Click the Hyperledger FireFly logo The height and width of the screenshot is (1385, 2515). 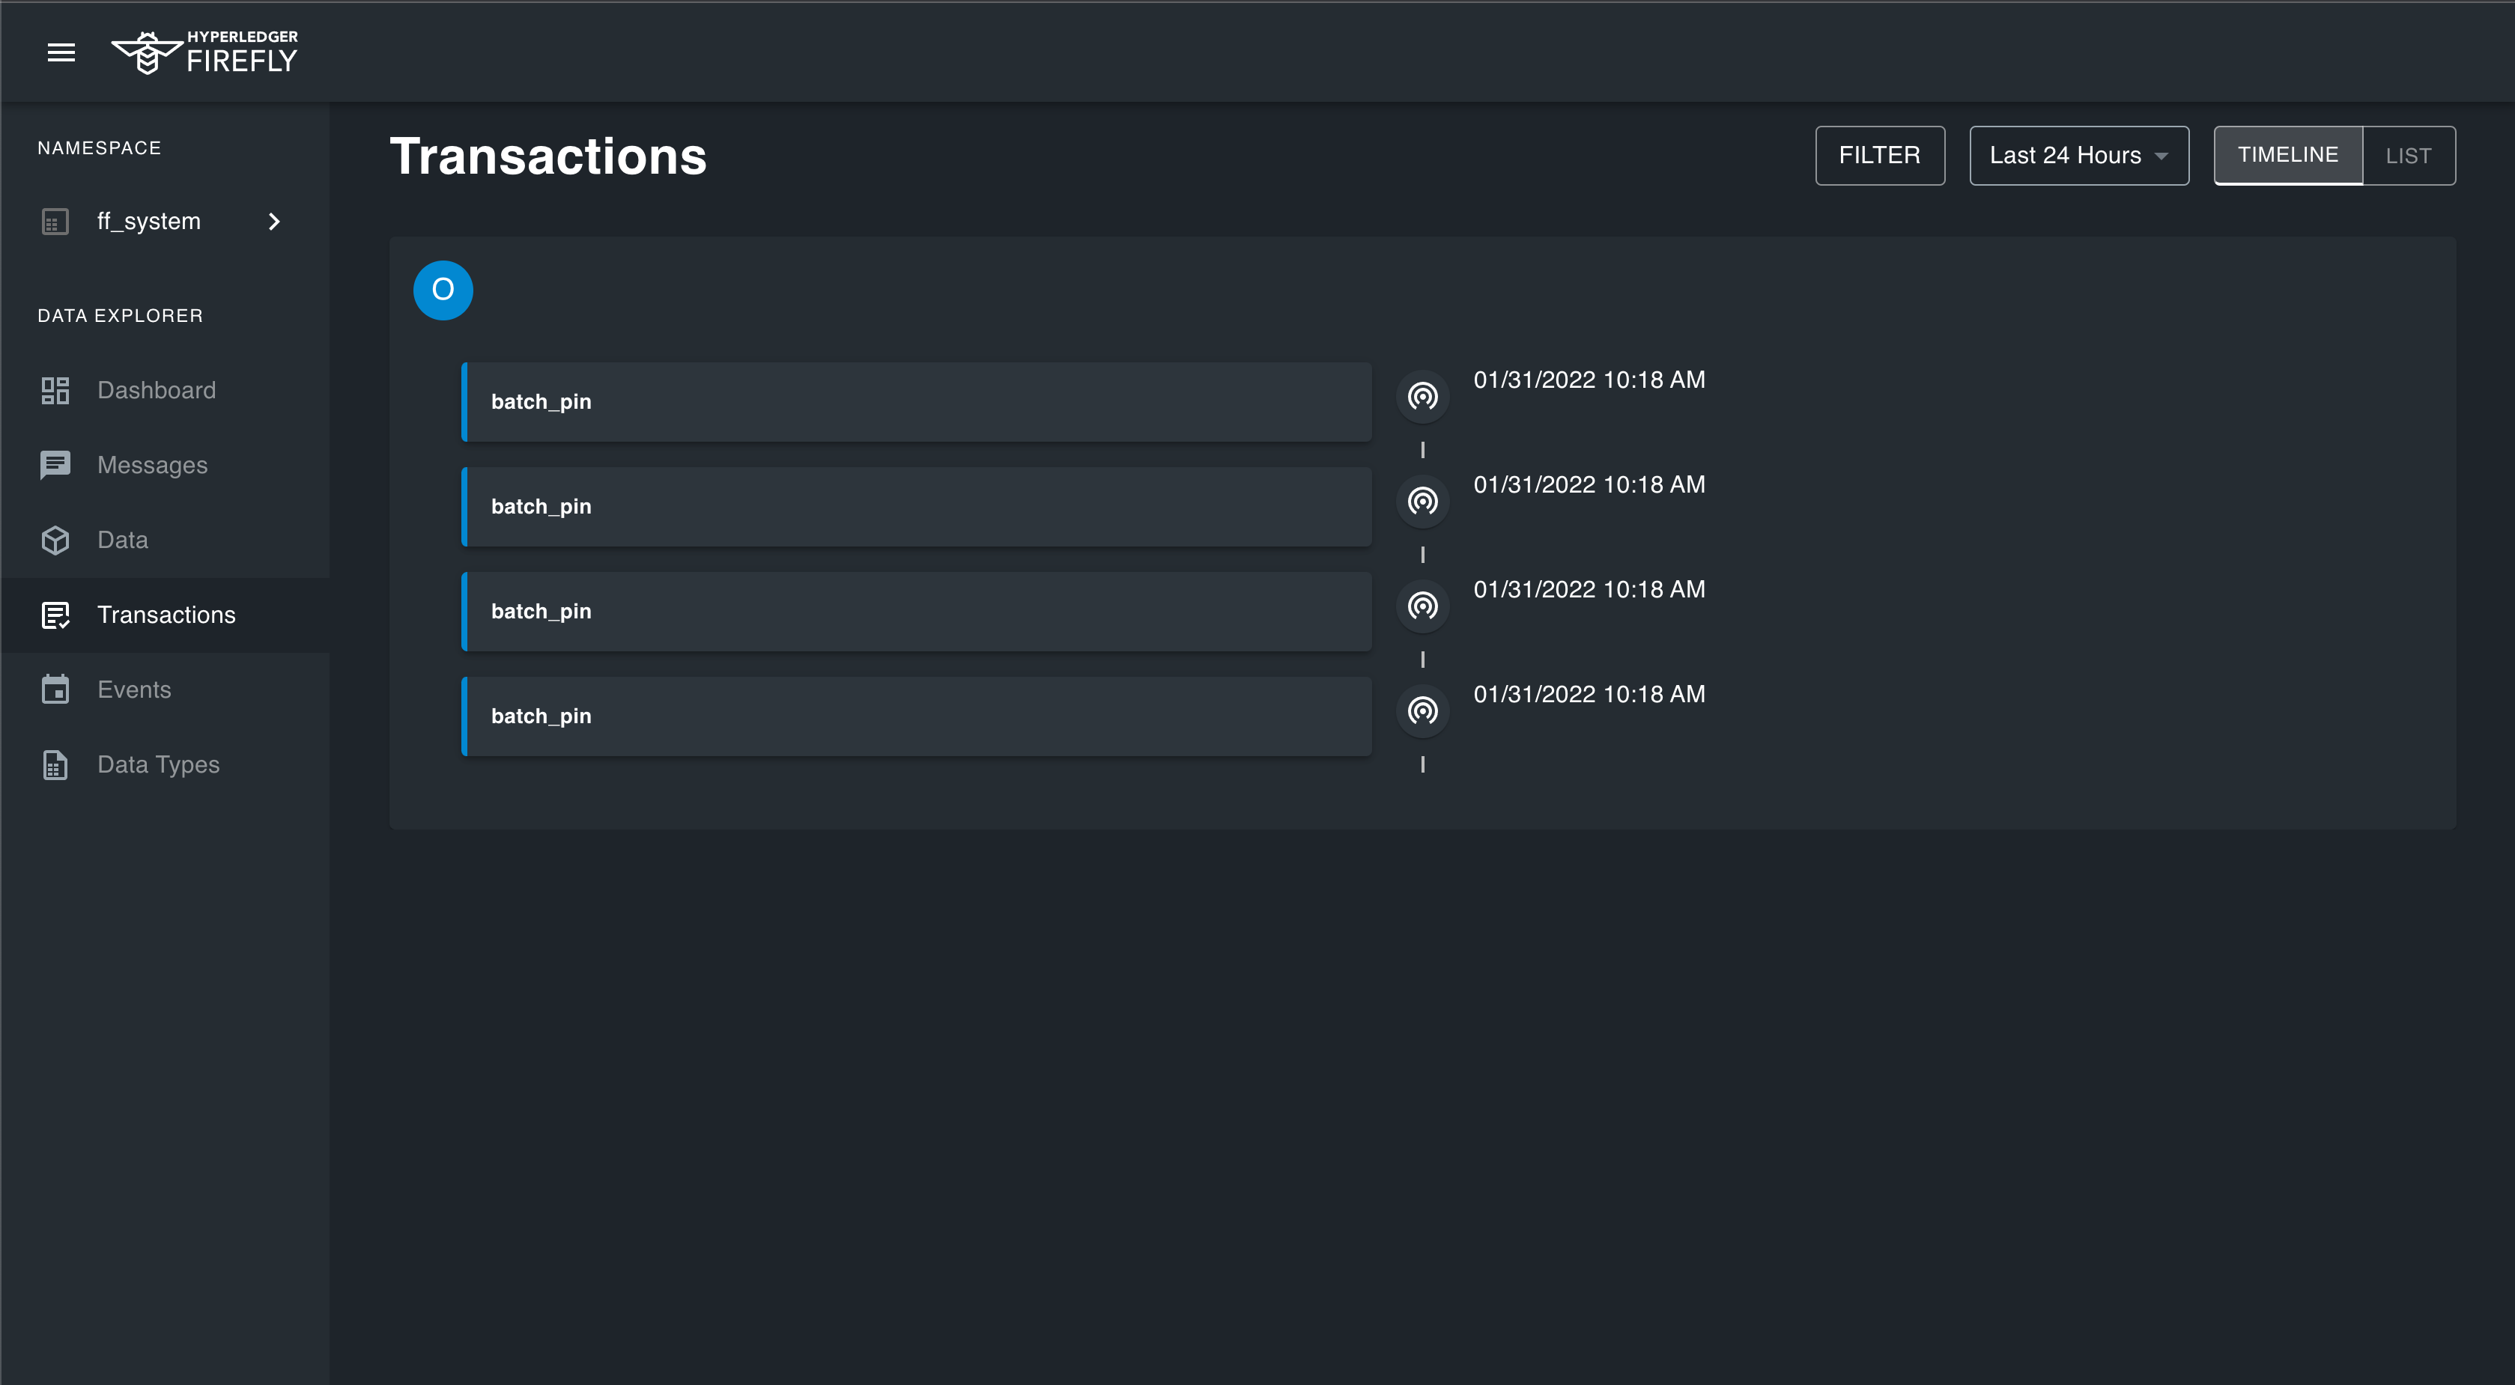205,52
